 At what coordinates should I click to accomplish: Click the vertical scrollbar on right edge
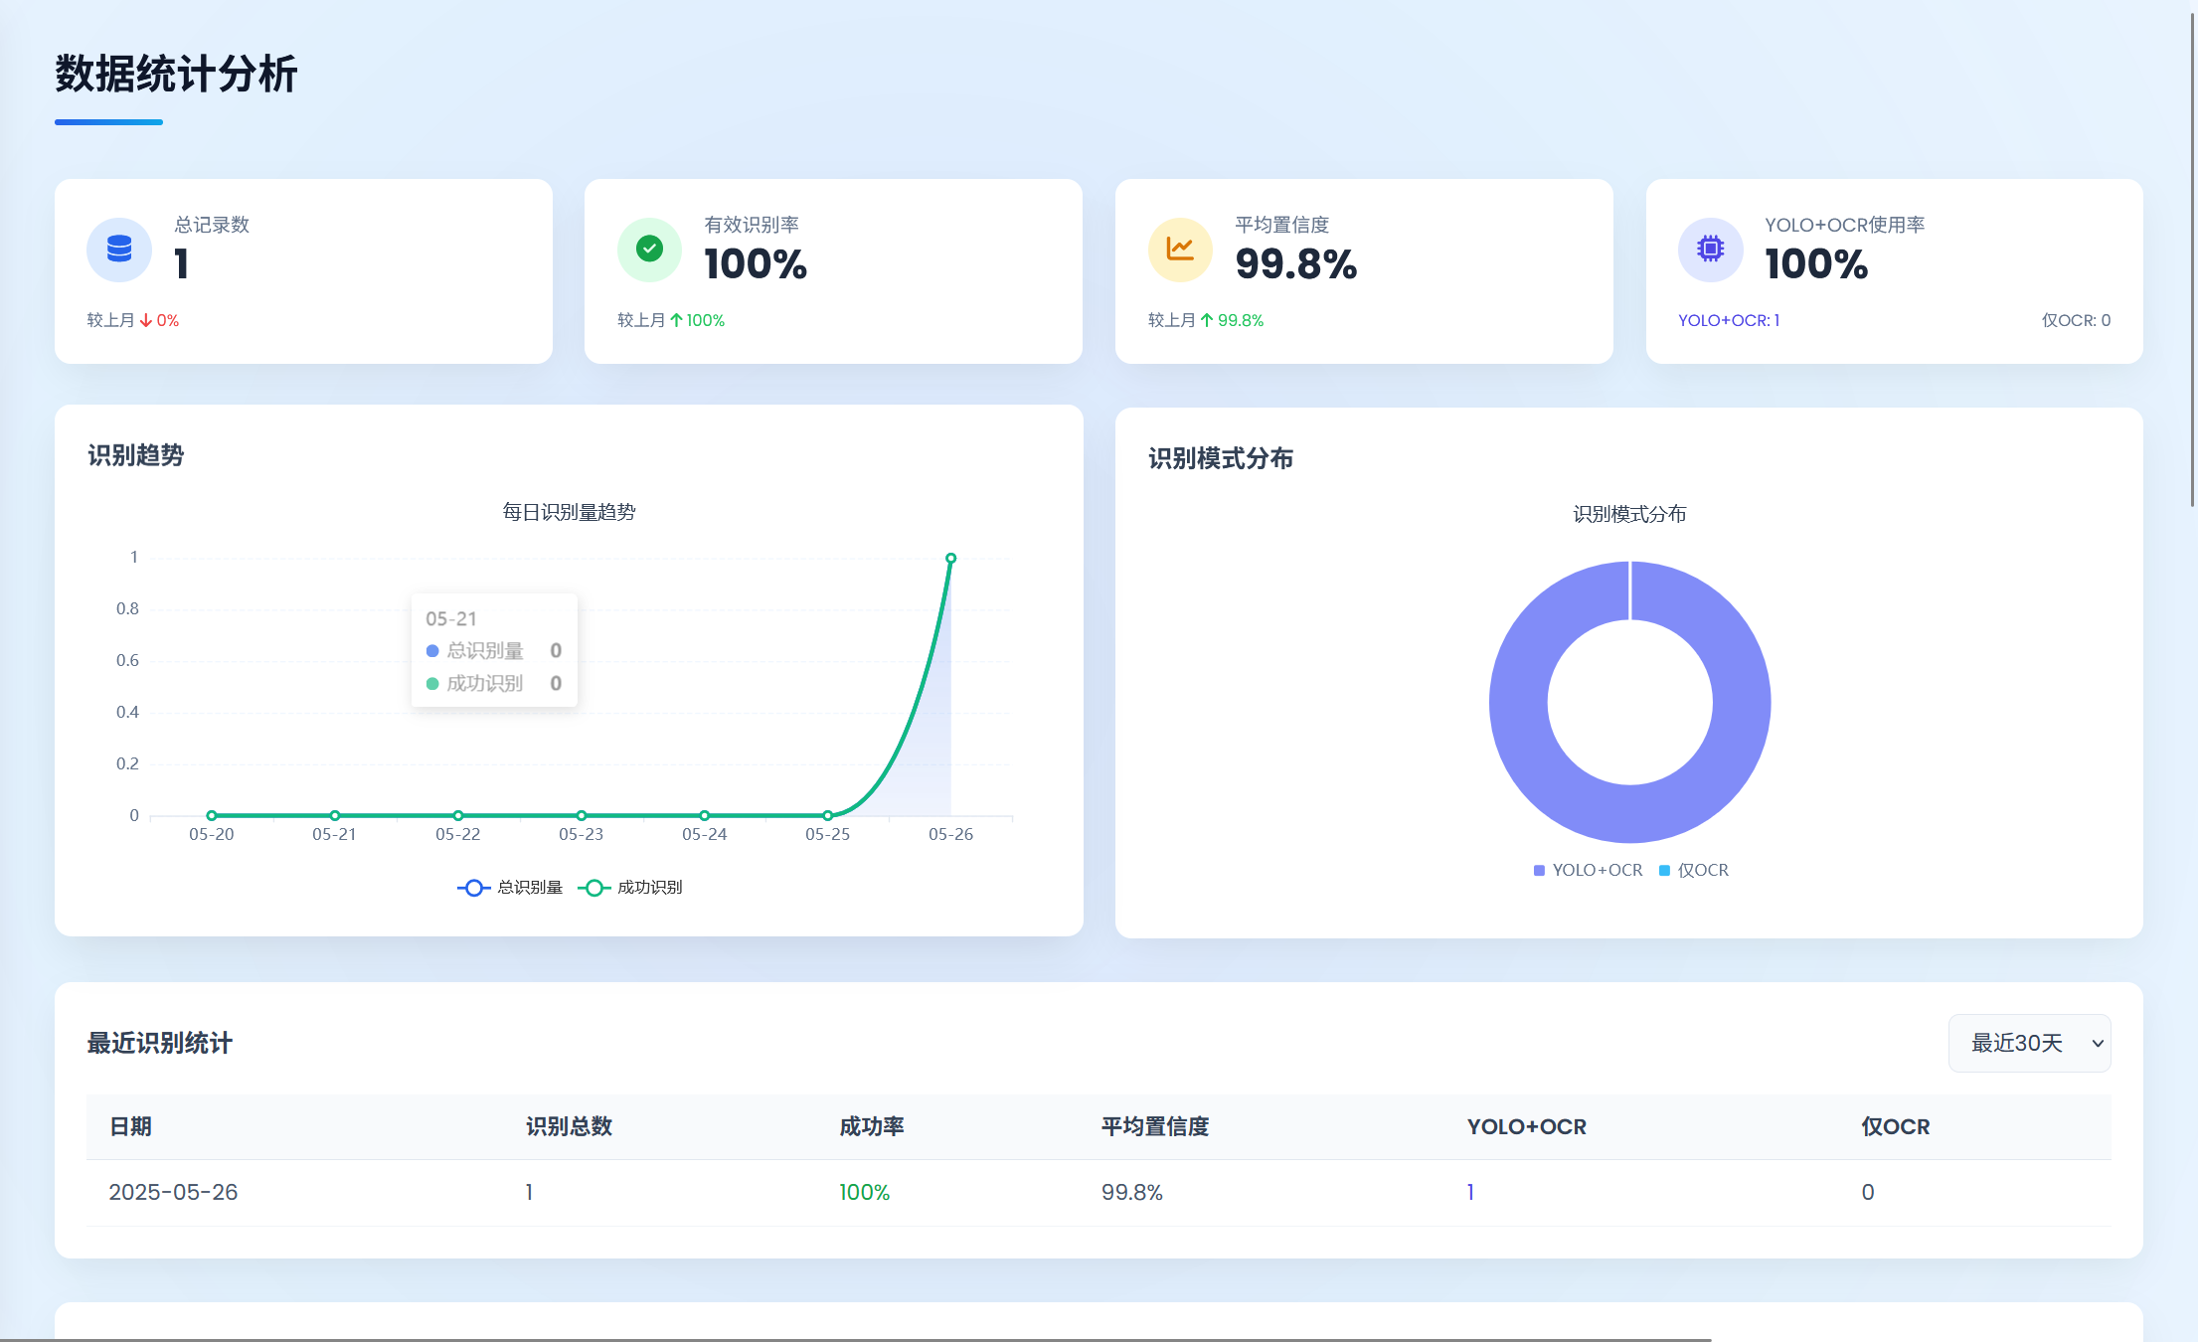[x=2192, y=258]
